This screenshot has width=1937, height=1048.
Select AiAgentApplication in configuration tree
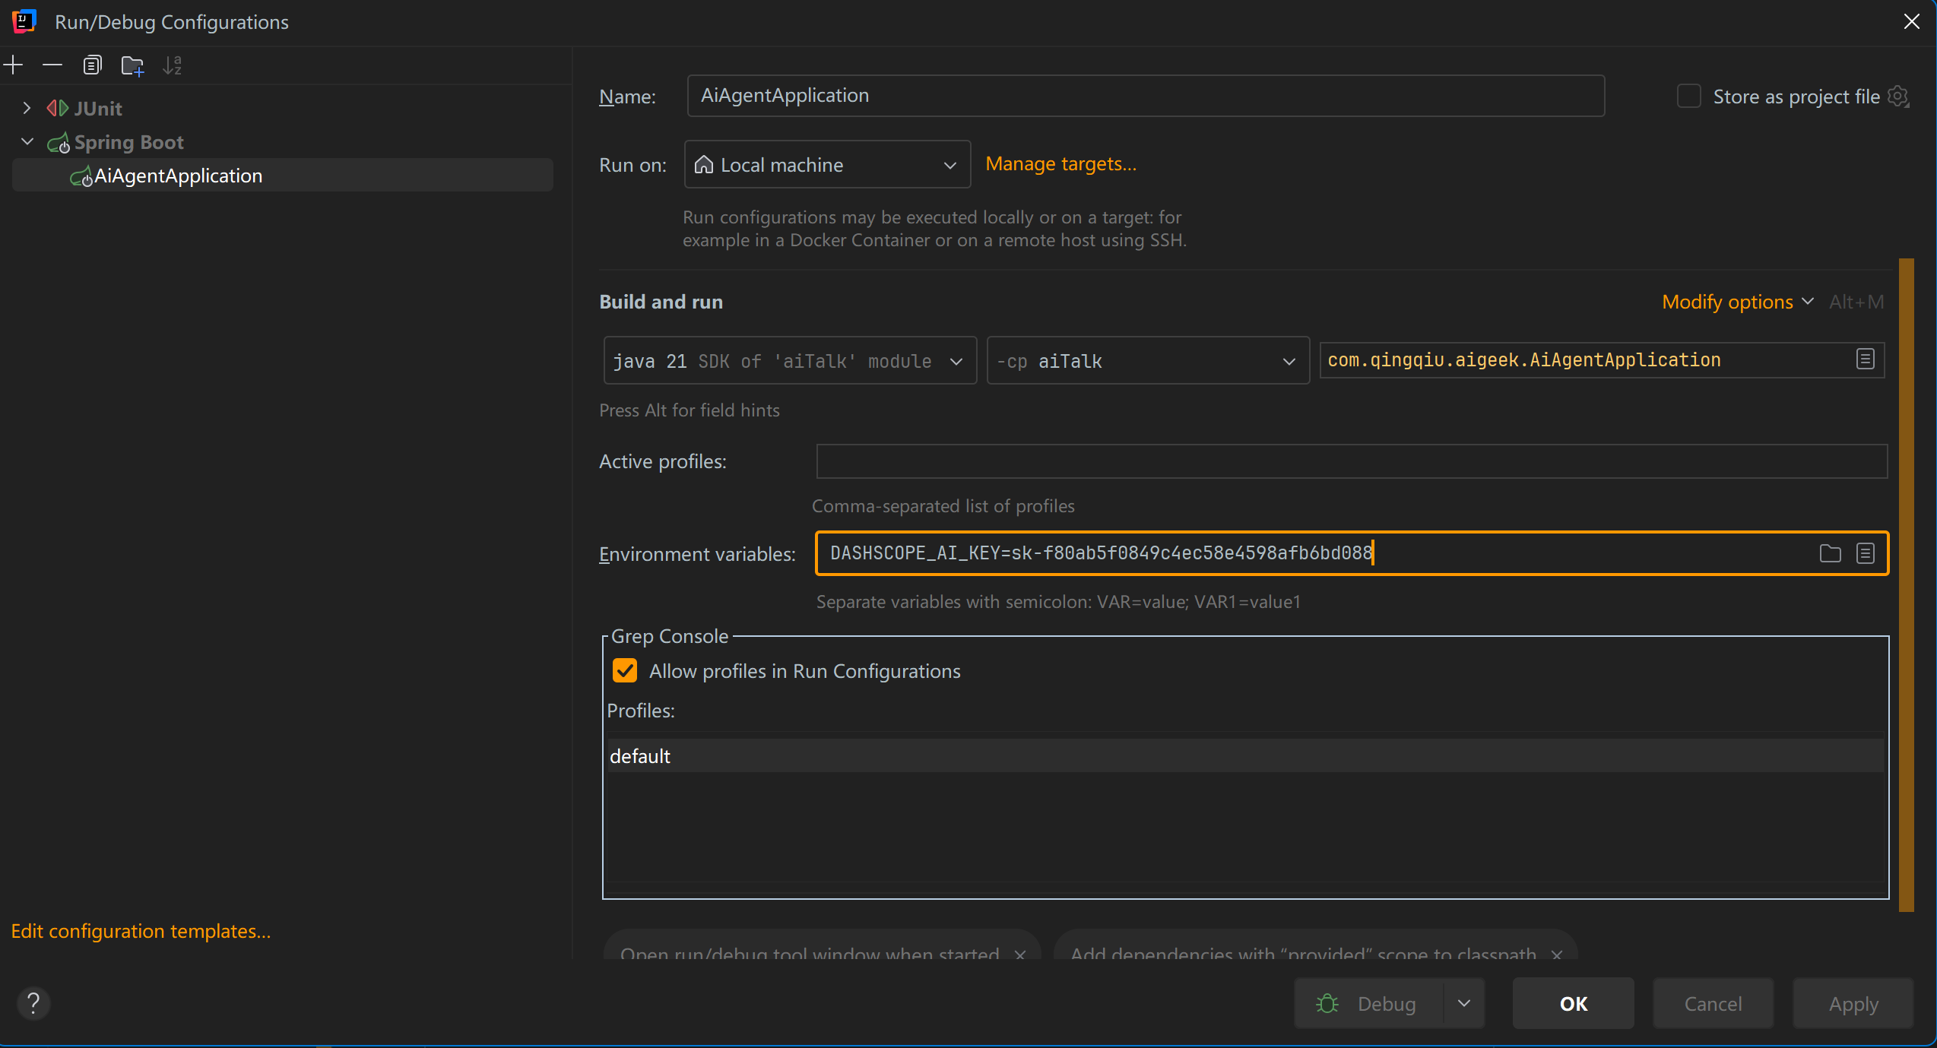pyautogui.click(x=178, y=176)
